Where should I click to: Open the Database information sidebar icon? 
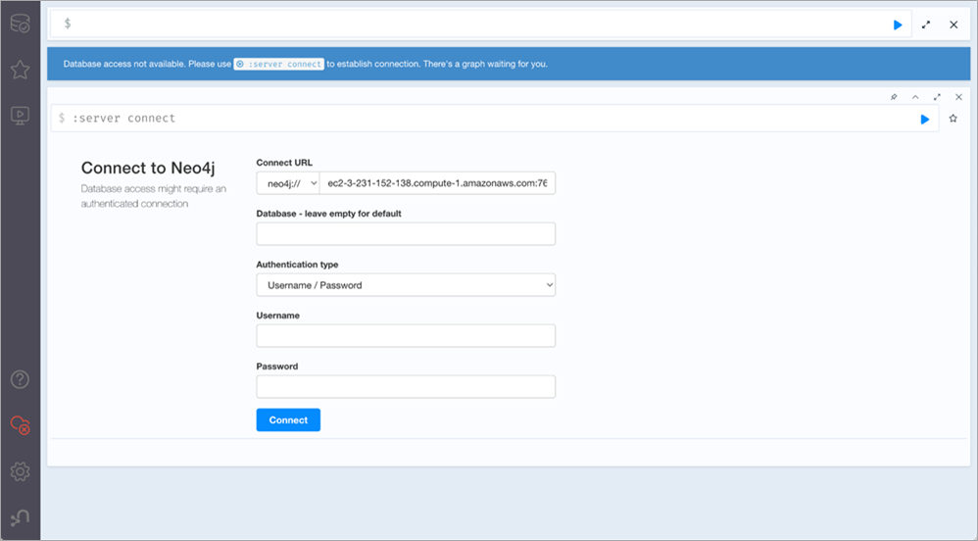20,24
